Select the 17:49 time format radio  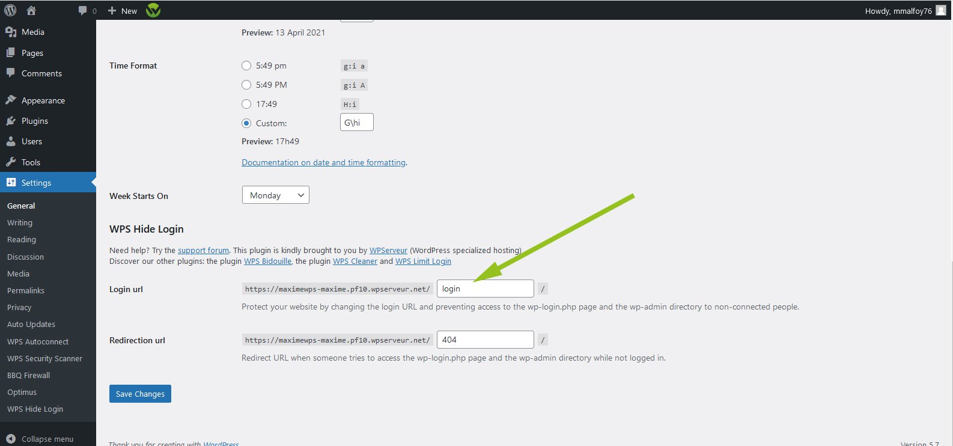pyautogui.click(x=246, y=104)
